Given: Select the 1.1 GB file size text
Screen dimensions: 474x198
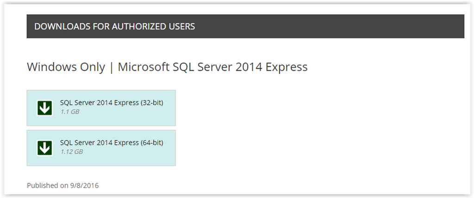Looking at the screenshot, I should (x=69, y=112).
